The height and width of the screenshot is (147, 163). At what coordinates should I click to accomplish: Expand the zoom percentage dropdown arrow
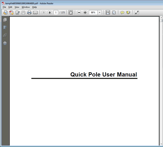coord(100,13)
